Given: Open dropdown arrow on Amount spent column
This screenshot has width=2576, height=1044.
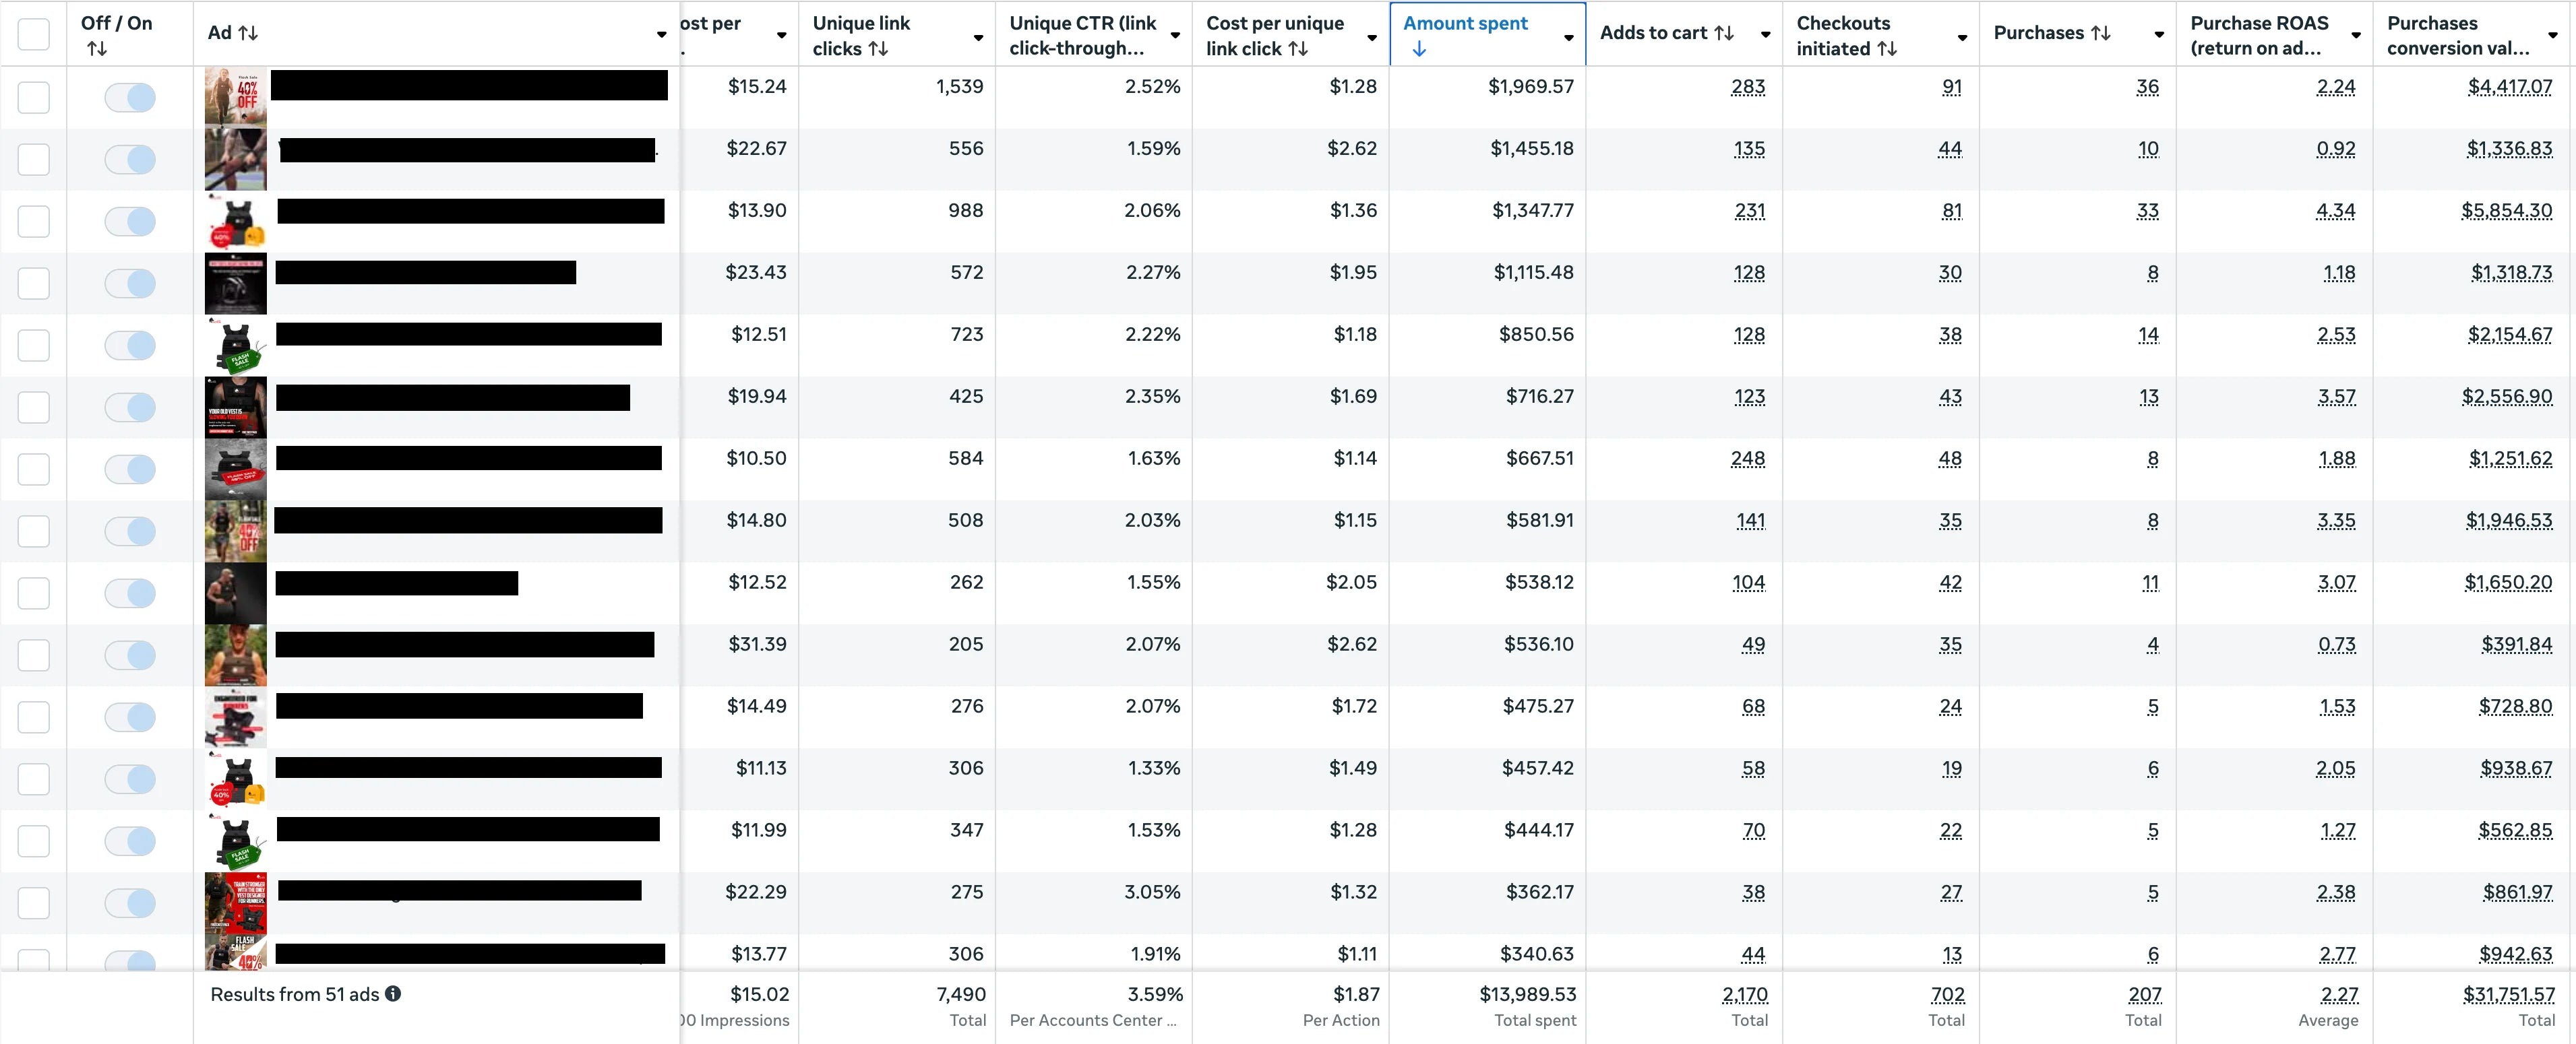Looking at the screenshot, I should point(1569,37).
